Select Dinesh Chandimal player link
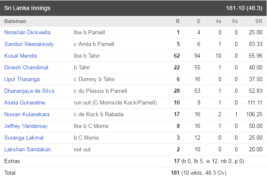Viewport: 267px width, 181px height. pyautogui.click(x=26, y=67)
